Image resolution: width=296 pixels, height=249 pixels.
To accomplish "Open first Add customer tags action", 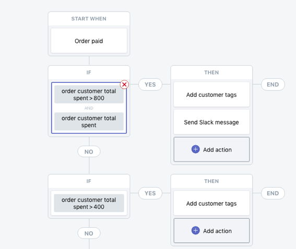I will point(211,95).
